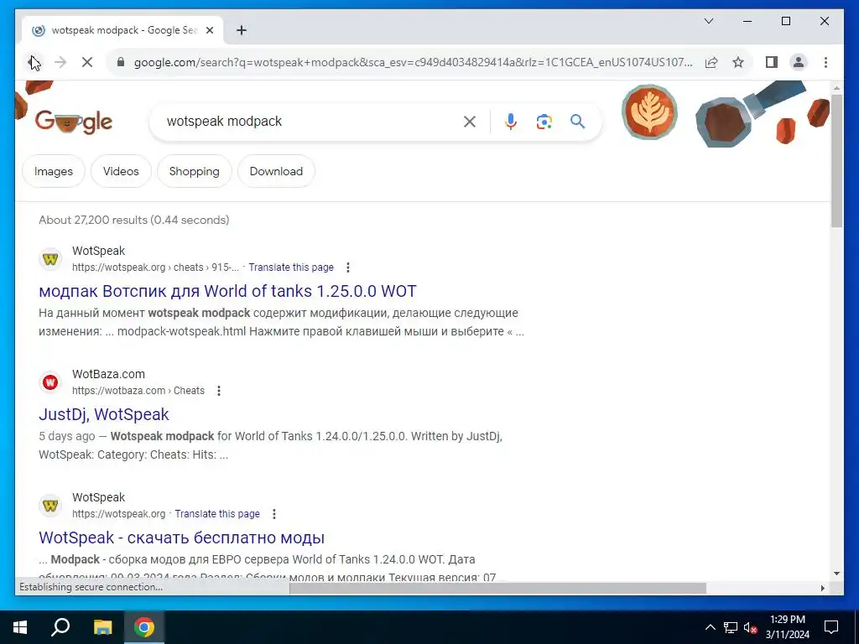Open the result 'модпак Вотспик для World of tanks 1.25.0.0 WOT'
This screenshot has width=859, height=644.
[x=227, y=291]
